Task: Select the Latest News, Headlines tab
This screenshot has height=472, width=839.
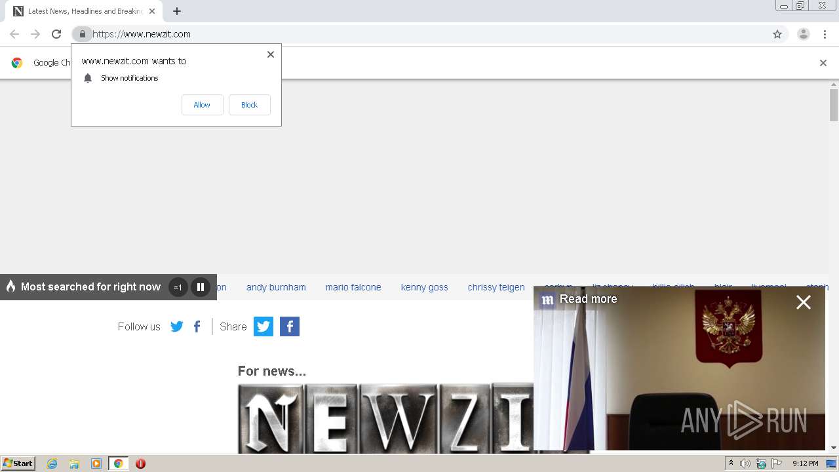Action: pos(84,11)
